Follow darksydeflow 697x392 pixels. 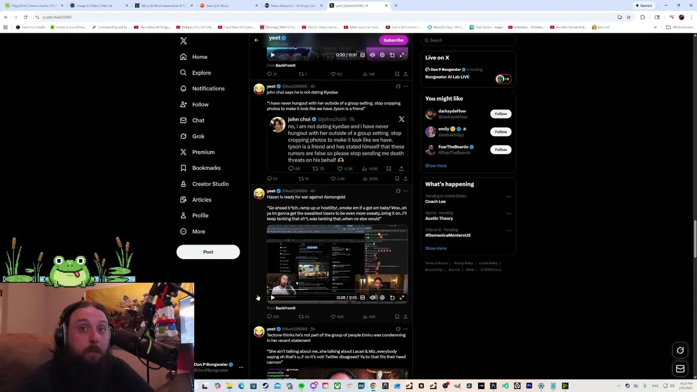(500, 114)
